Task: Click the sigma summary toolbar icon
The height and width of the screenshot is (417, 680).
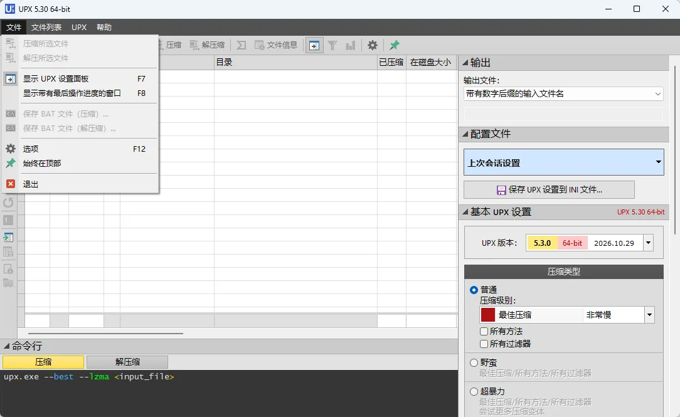Action: coord(241,45)
